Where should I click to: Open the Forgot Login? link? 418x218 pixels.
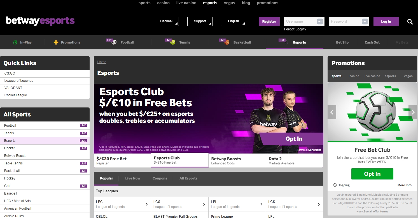(x=295, y=29)
